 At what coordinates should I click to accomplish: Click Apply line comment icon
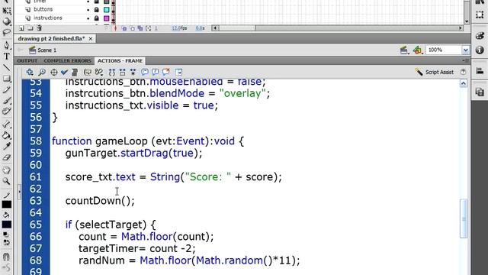coord(156,73)
